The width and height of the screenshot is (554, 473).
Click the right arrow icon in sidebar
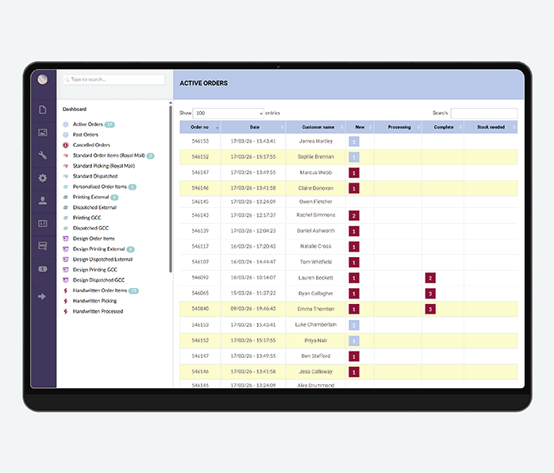(43, 296)
